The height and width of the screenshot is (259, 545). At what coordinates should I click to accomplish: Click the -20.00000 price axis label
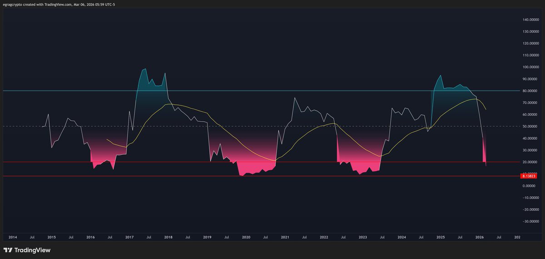pyautogui.click(x=530, y=210)
